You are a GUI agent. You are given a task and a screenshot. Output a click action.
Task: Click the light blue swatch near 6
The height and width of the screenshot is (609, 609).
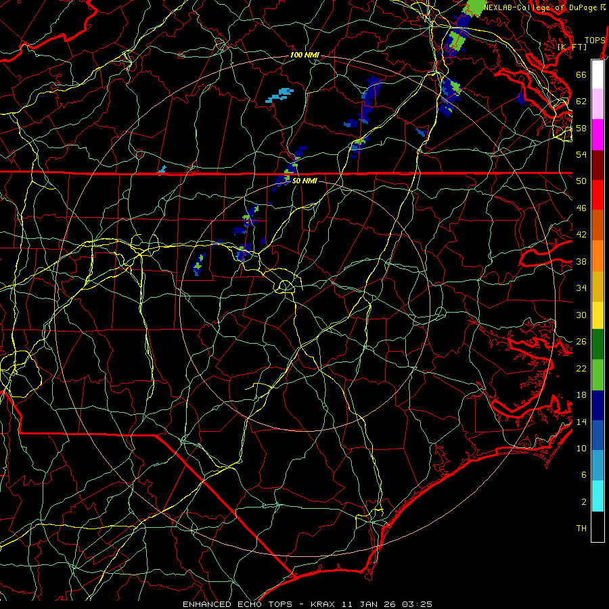597,466
